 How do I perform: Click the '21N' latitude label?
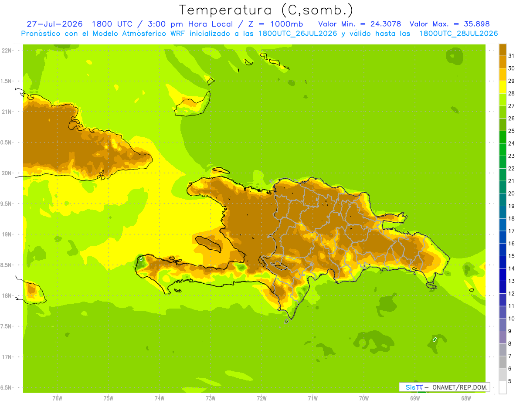coord(7,112)
